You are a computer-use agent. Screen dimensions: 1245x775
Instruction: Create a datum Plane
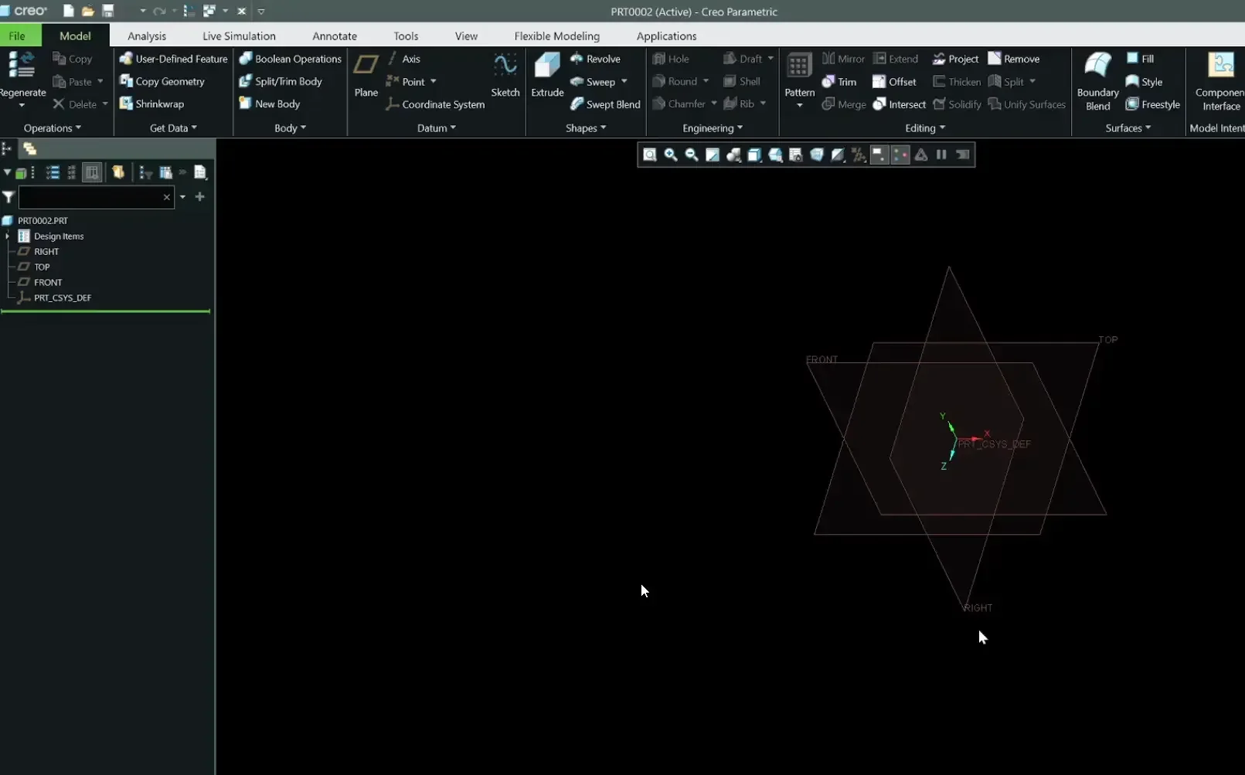click(x=366, y=75)
